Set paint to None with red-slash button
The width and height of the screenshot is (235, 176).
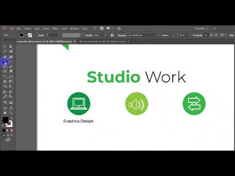click(x=12, y=131)
